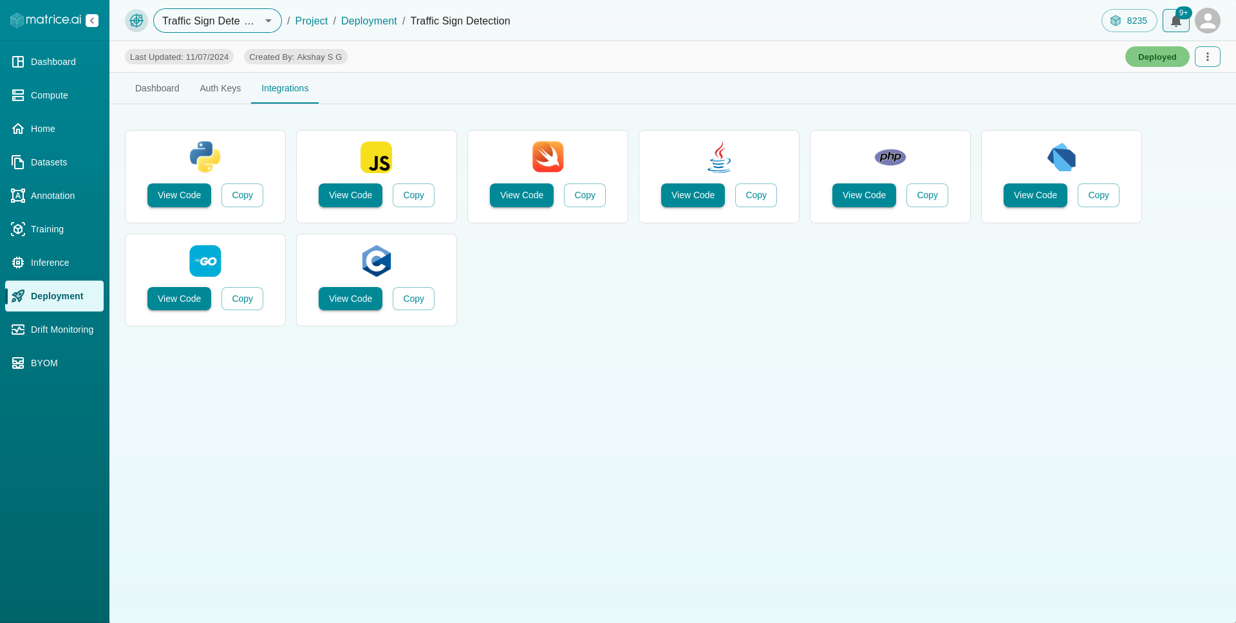Click the Annotation sidebar icon

pyautogui.click(x=18, y=196)
